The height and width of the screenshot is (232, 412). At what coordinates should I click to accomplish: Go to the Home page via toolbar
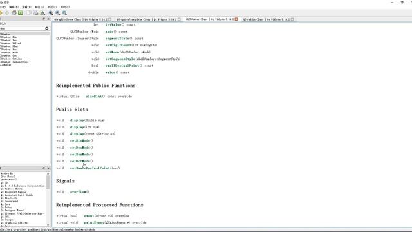(x=14, y=13)
